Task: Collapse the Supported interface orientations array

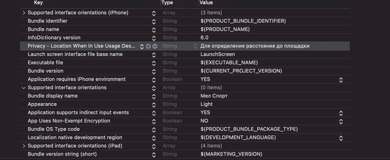Action: [x=24, y=88]
